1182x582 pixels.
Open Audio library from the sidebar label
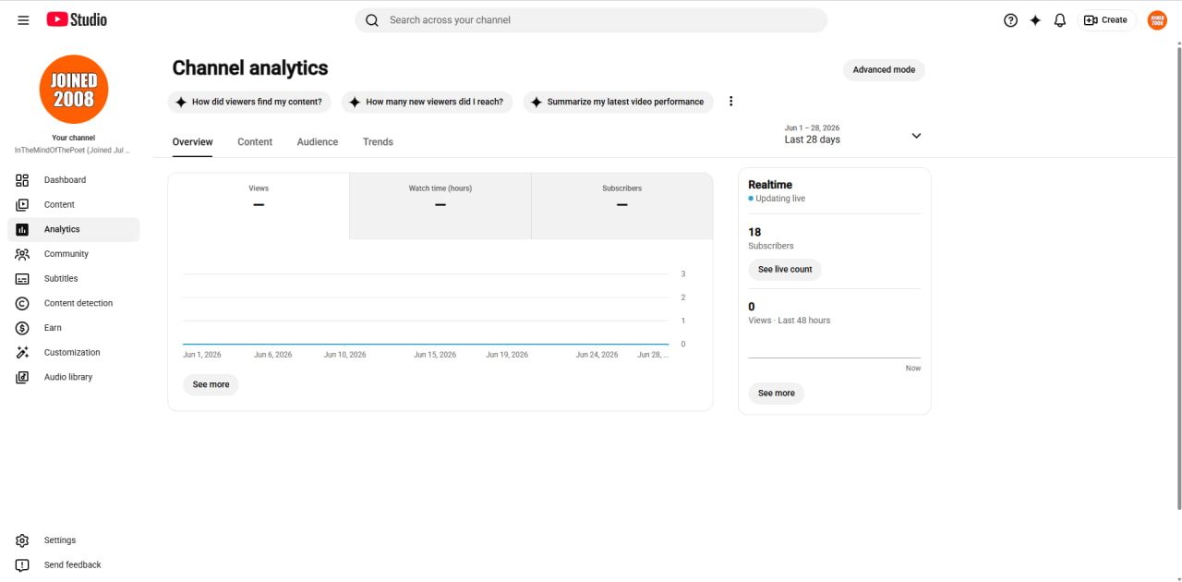point(68,377)
